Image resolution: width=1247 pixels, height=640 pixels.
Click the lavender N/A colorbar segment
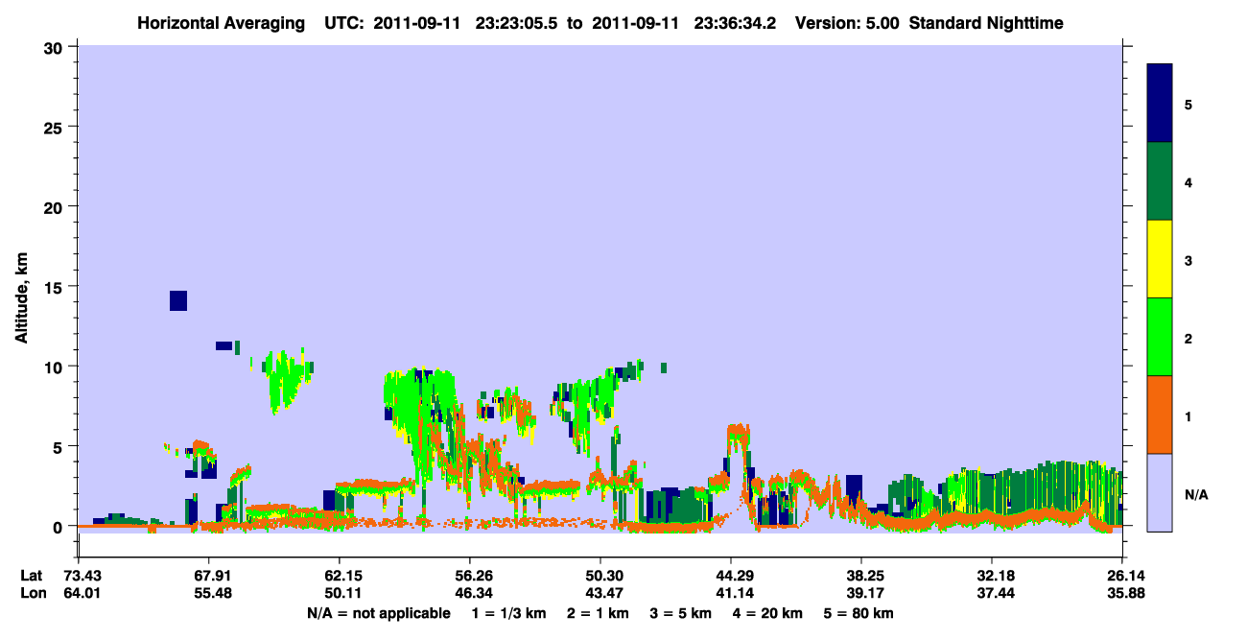point(1160,492)
